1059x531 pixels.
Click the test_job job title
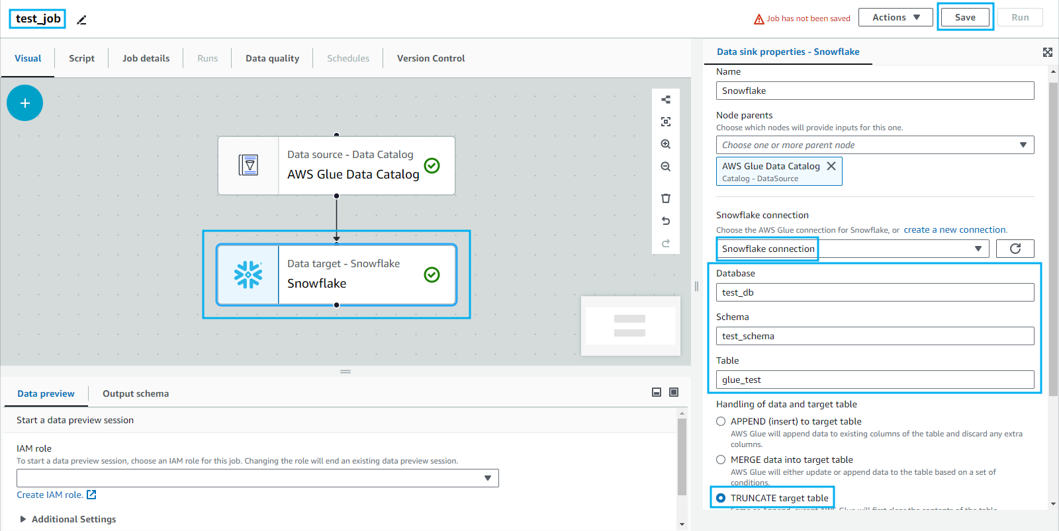click(38, 19)
